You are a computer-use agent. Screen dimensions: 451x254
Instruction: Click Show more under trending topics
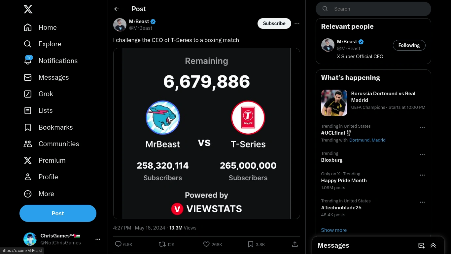334,230
